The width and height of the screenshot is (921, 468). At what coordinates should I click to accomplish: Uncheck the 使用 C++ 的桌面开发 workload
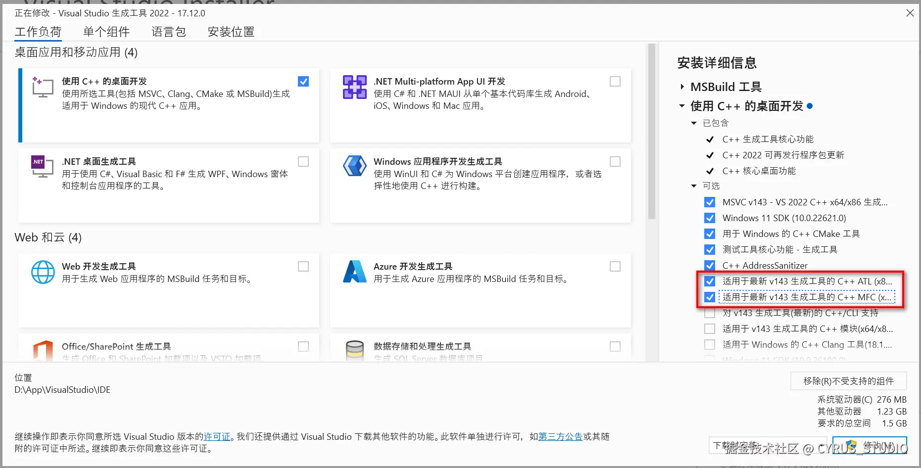pyautogui.click(x=303, y=82)
